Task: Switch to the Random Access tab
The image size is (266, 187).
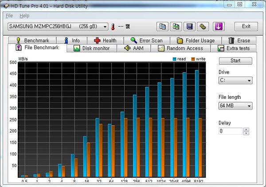Action: click(x=180, y=48)
